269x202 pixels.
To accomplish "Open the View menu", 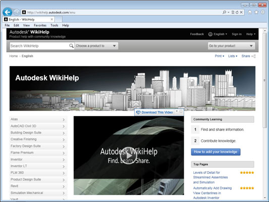I will pyautogui.click(x=26, y=25).
